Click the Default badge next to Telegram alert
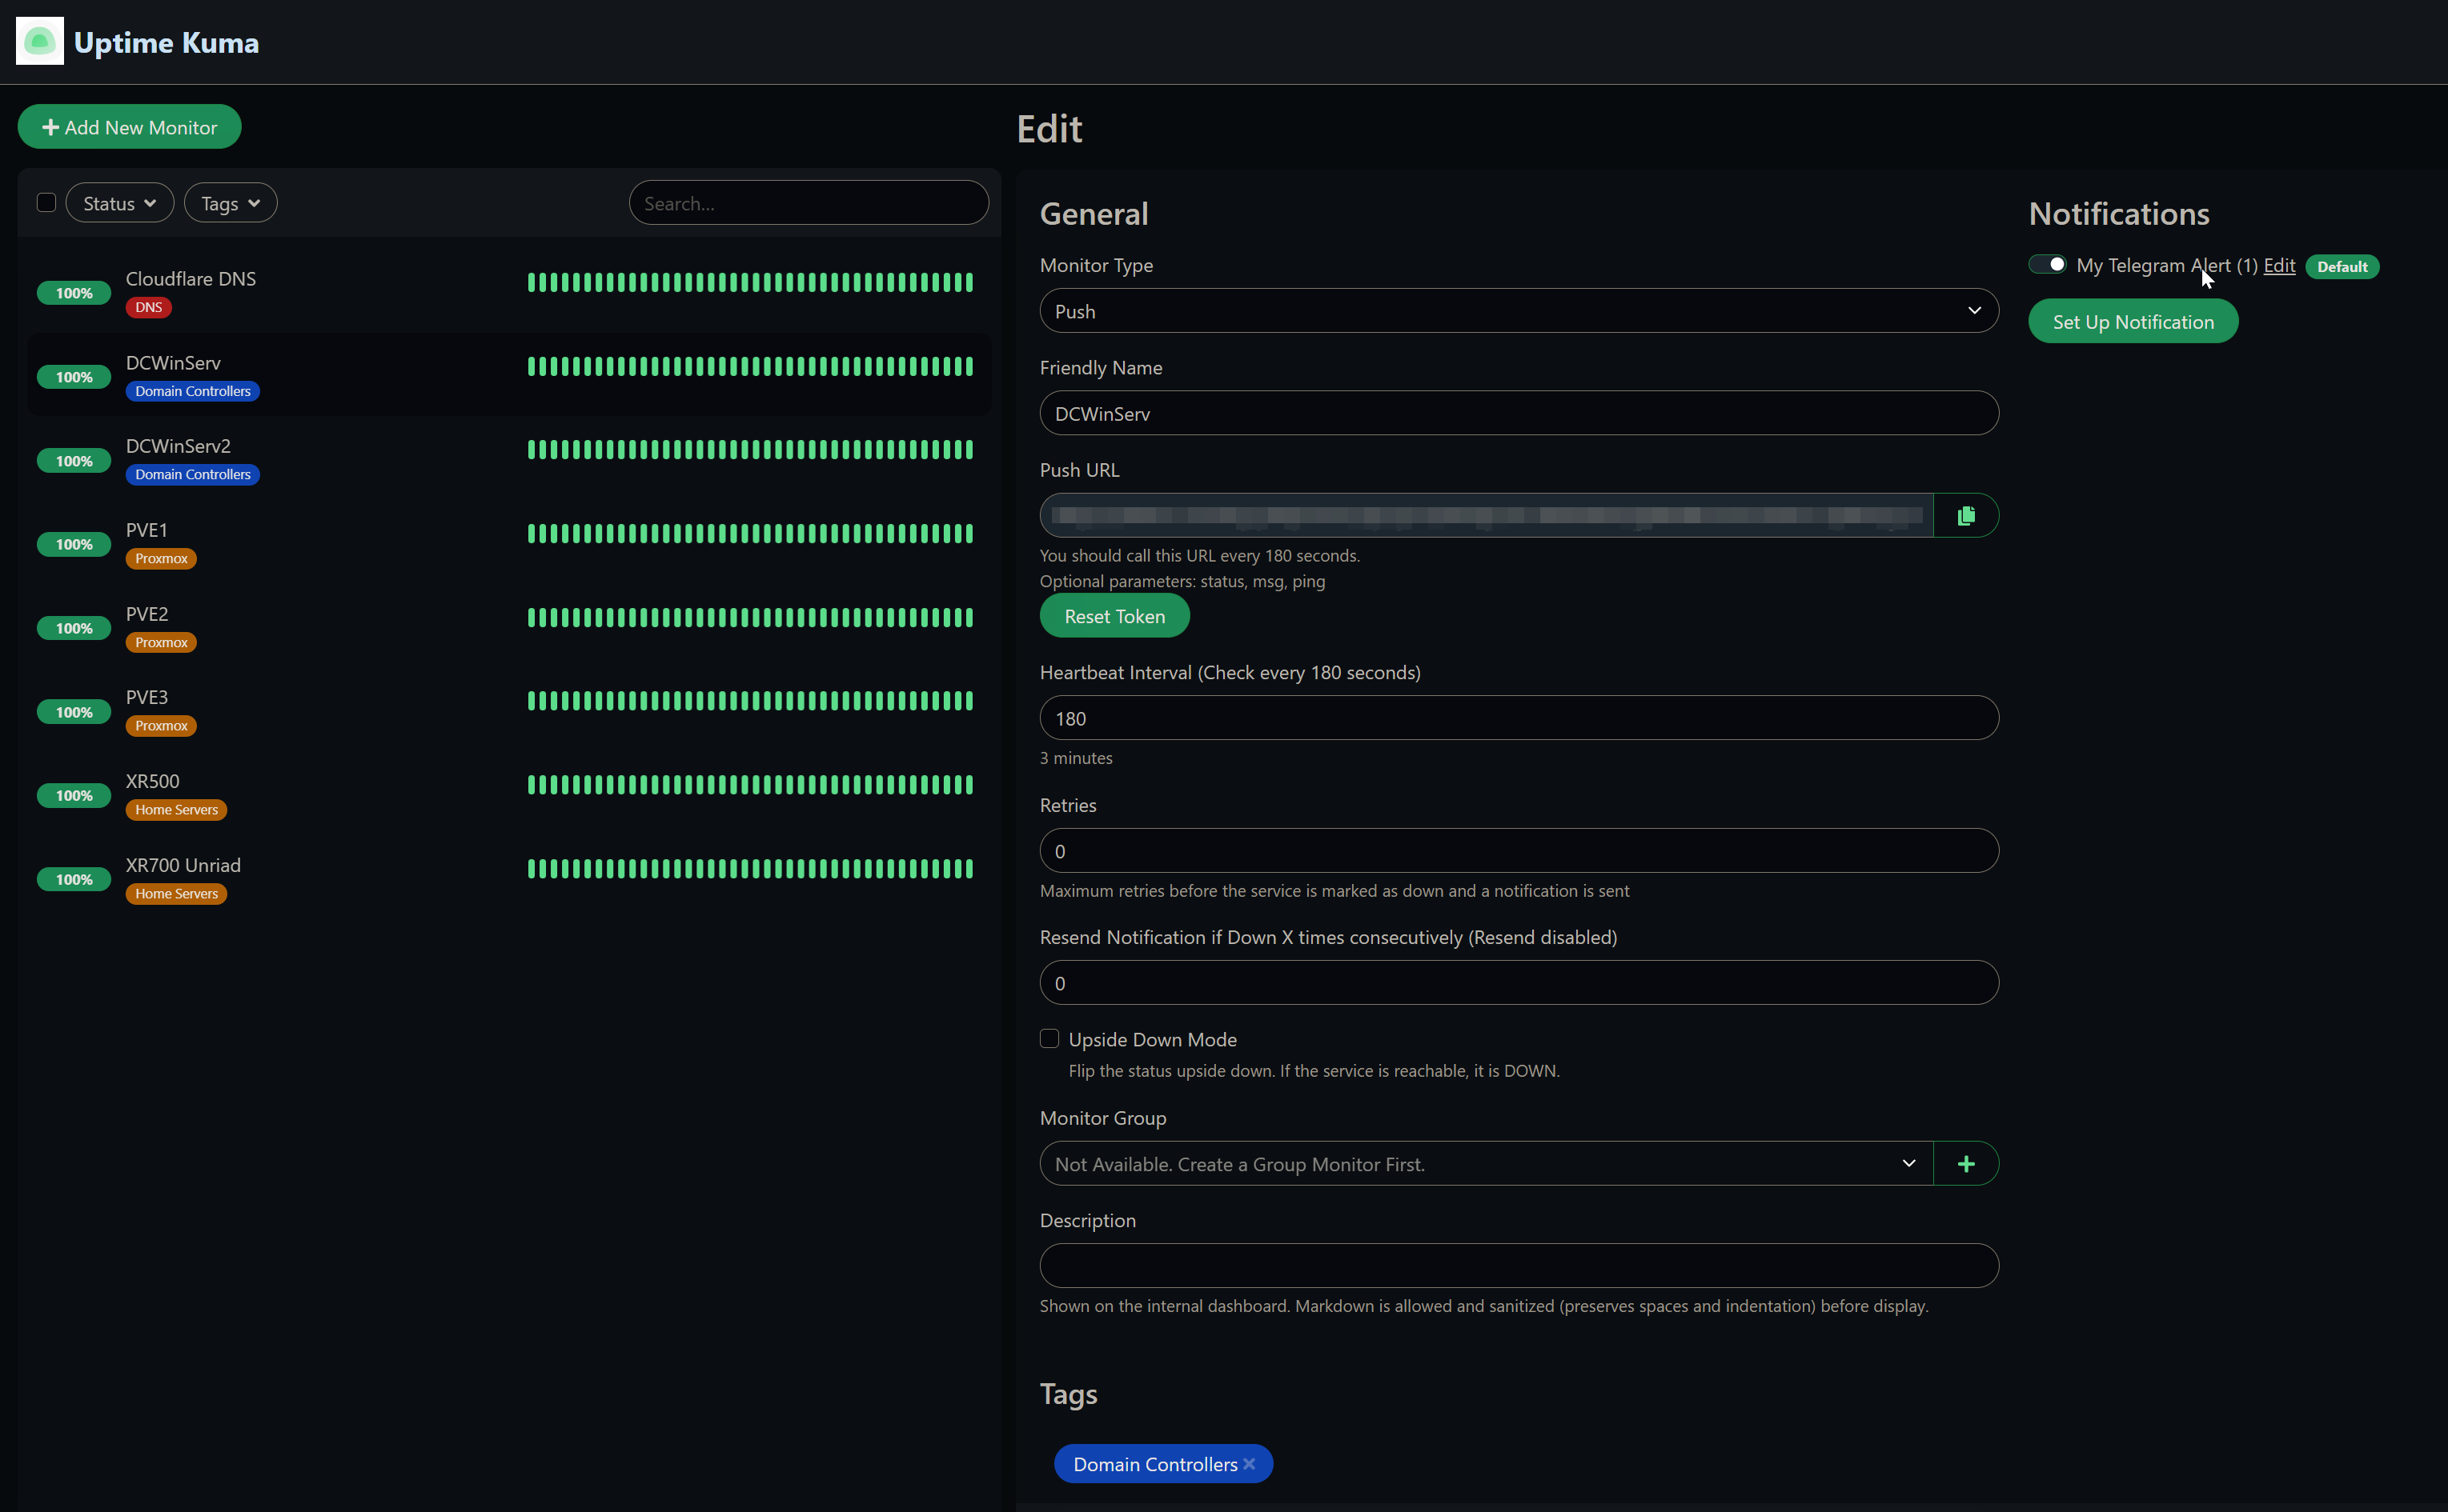This screenshot has height=1512, width=2448. pyautogui.click(x=2341, y=266)
